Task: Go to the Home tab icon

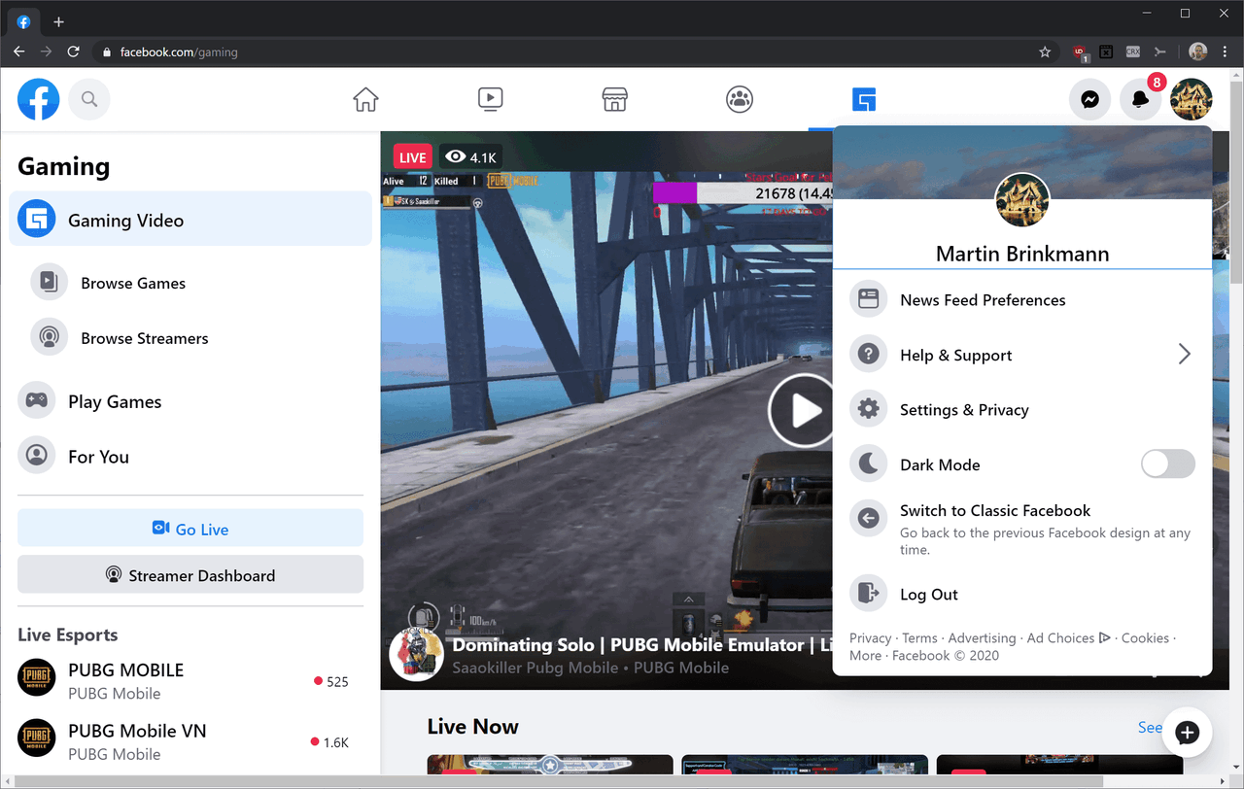Action: tap(365, 99)
